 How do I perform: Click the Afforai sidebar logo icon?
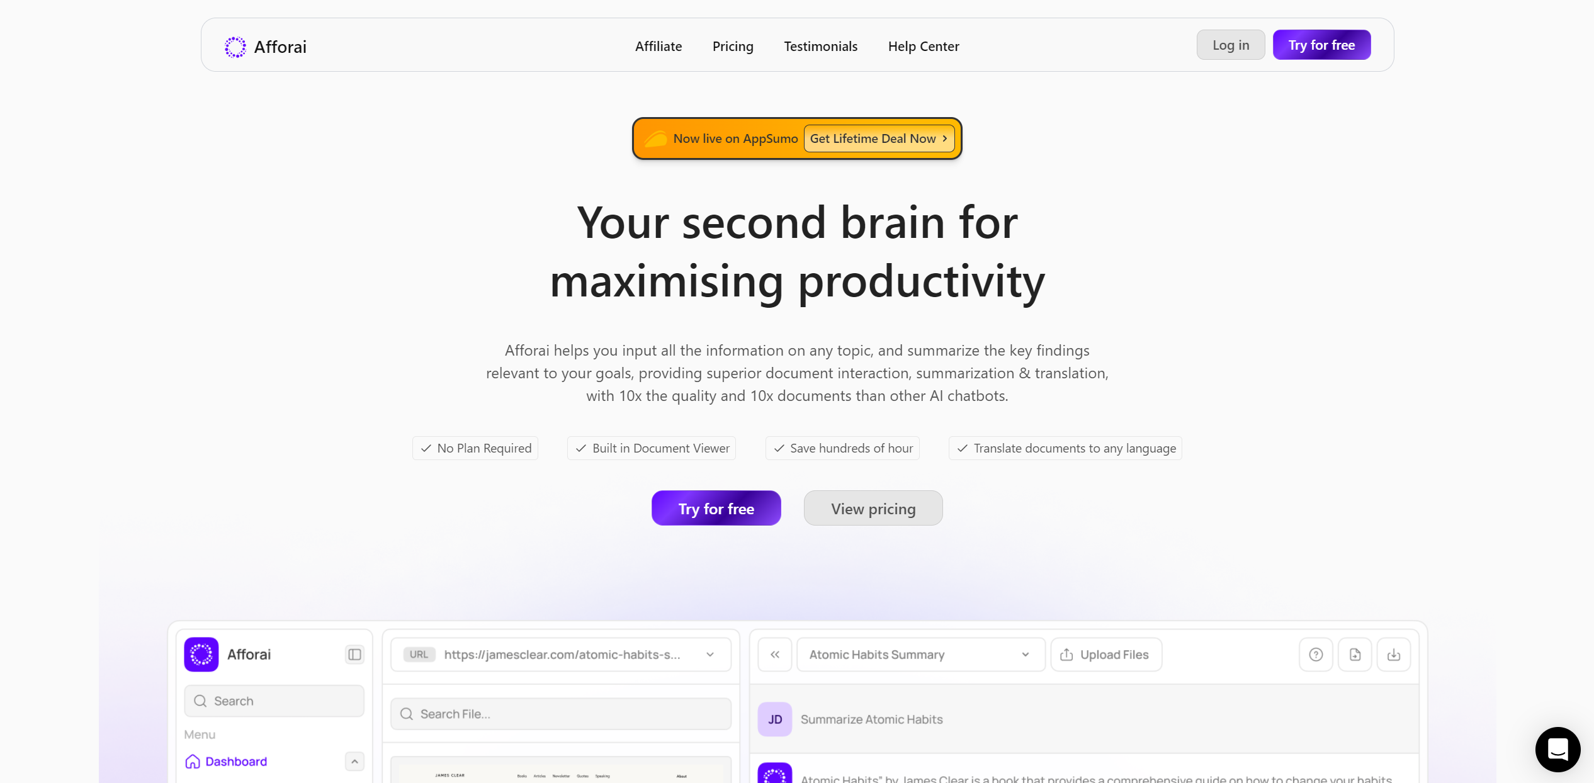201,654
